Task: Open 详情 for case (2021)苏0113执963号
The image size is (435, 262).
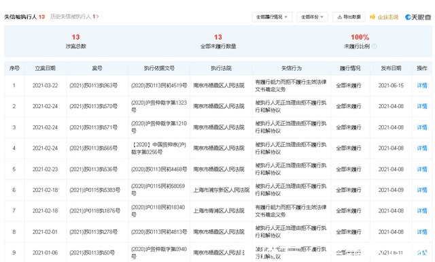Action: (x=422, y=86)
